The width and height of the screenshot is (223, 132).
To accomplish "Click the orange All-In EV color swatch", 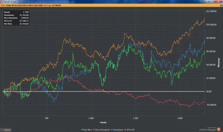I will [125, 129].
